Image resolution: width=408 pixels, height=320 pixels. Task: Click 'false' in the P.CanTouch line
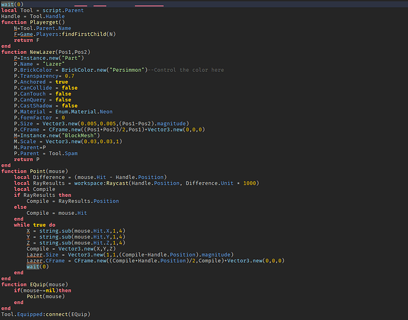(x=63, y=94)
